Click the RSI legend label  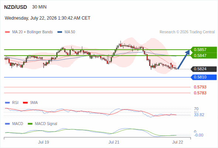point(15,103)
